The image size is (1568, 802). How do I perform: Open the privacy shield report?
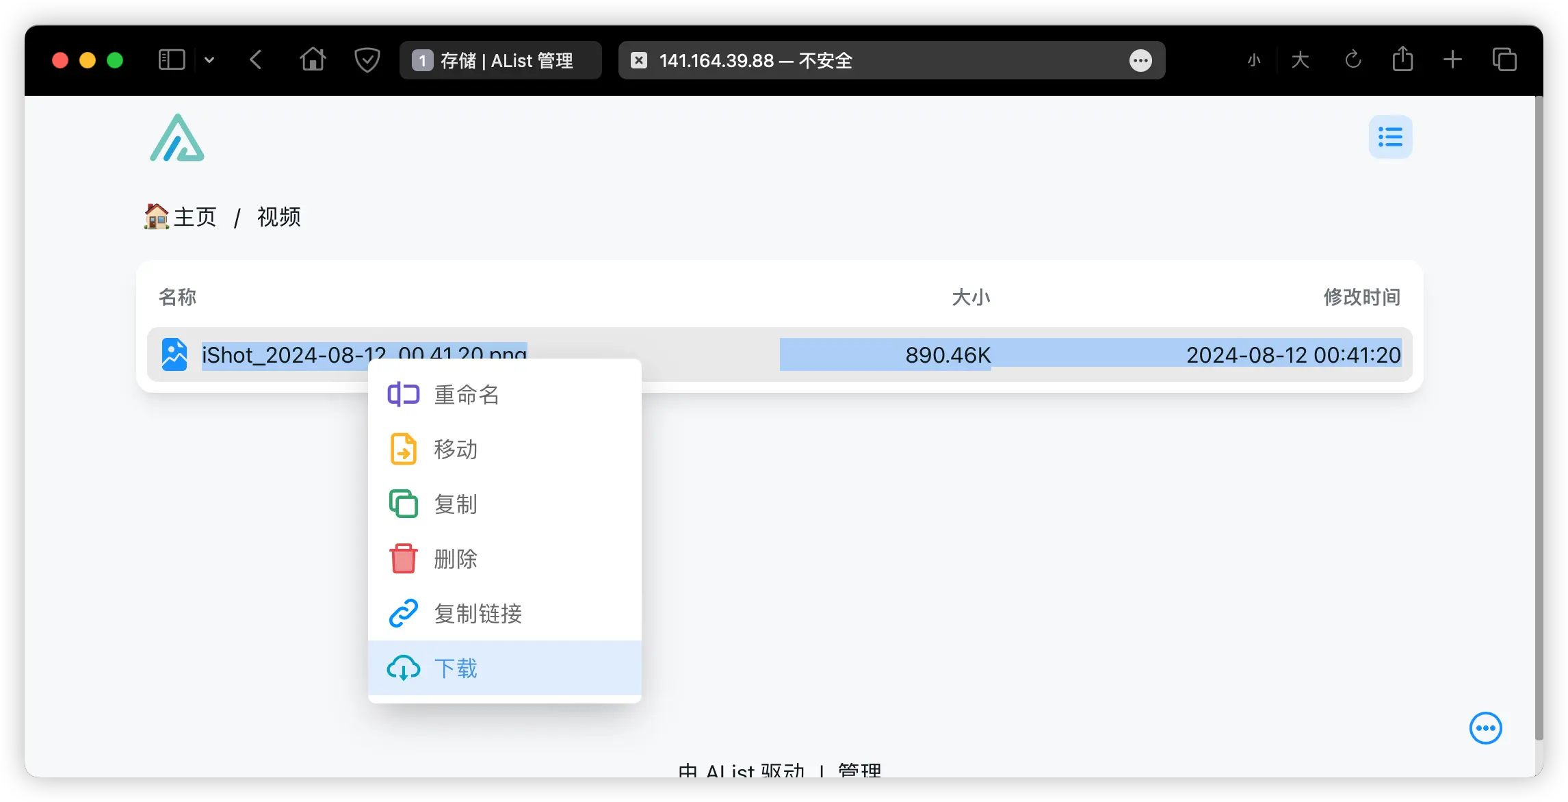point(367,60)
